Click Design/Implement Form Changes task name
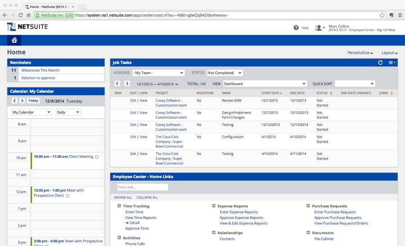Screen dimensions: 405x246 pyautogui.click(x=236, y=115)
